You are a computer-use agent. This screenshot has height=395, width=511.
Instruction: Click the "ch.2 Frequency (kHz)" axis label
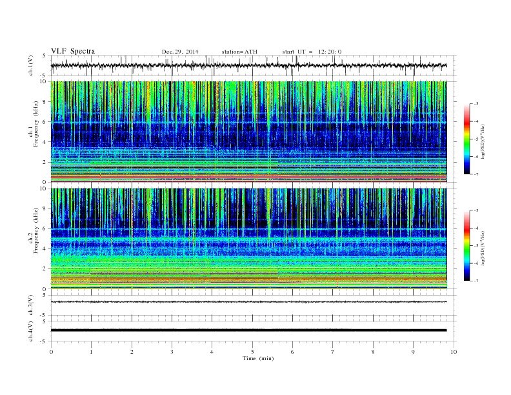tap(34, 230)
